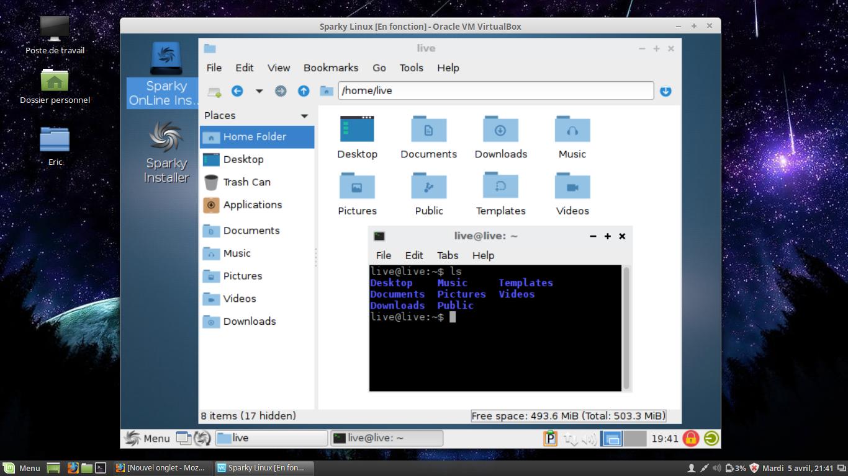Click the home folder icon beside the path bar

(327, 91)
